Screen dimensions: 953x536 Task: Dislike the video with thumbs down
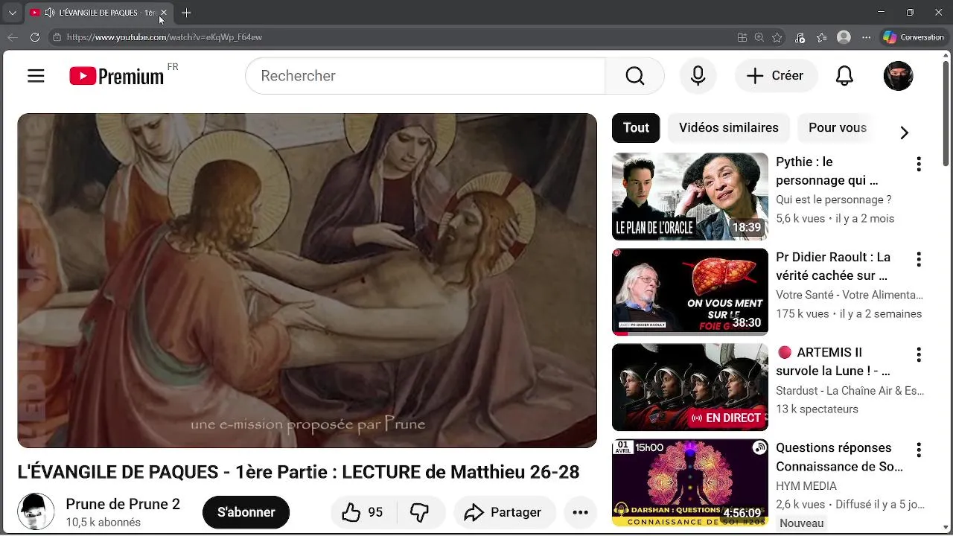[x=420, y=512]
